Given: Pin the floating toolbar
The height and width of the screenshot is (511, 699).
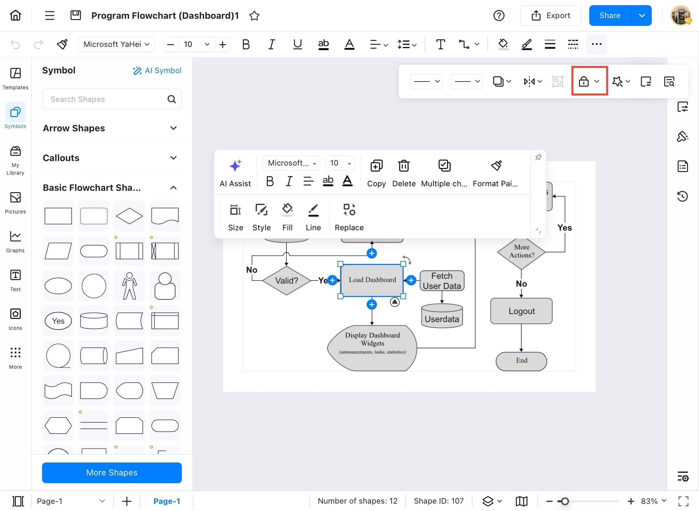Looking at the screenshot, I should click(538, 158).
